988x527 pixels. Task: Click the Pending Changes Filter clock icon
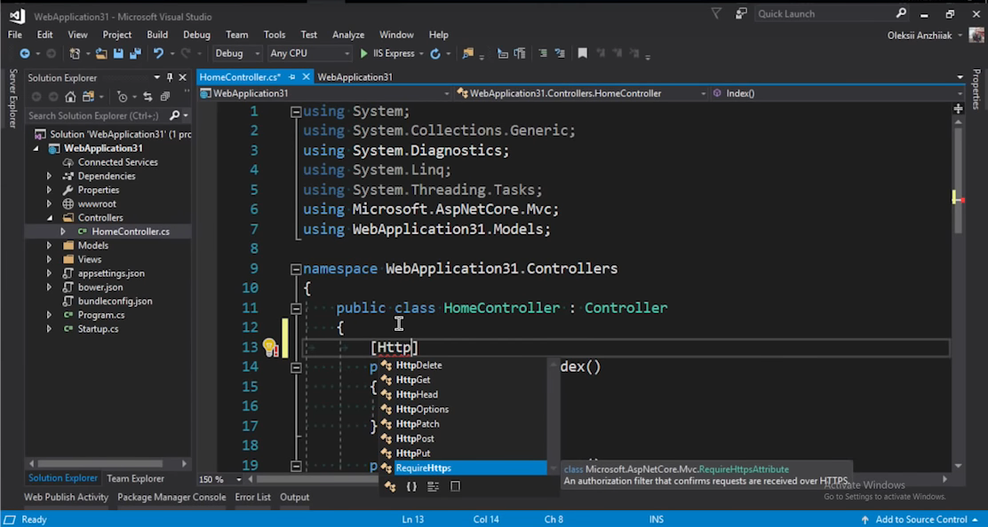[123, 97]
